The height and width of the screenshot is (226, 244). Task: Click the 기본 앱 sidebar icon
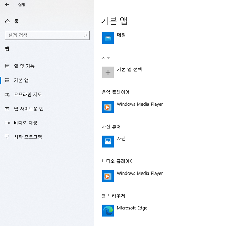coord(7,80)
